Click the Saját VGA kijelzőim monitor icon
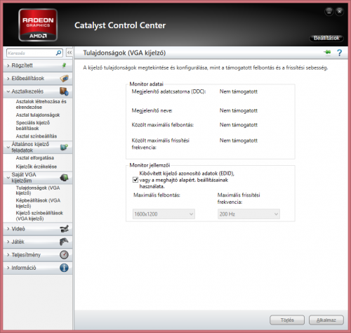Viewport: 351px width, 333px height. point(64,178)
